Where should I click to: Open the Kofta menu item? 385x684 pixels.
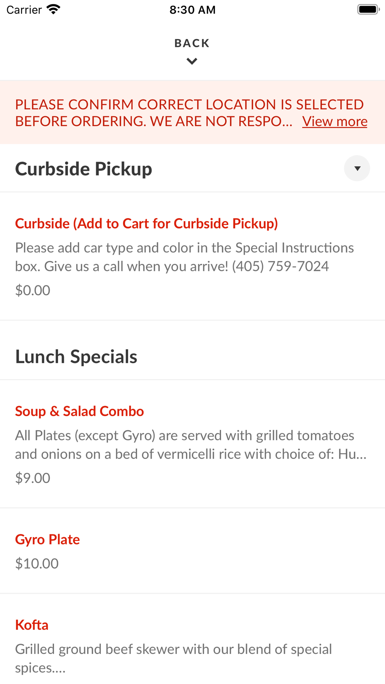(x=32, y=625)
